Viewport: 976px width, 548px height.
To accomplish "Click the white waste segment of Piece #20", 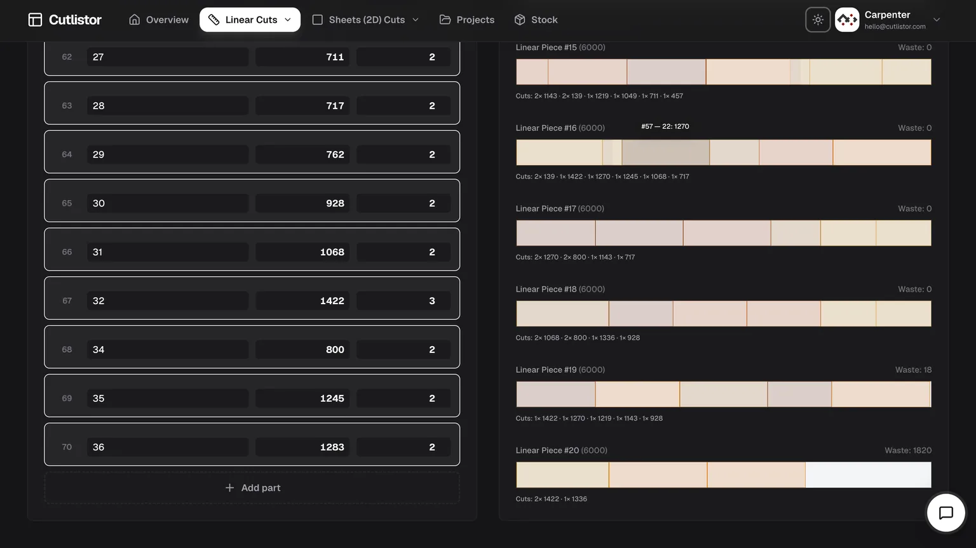I will (x=868, y=475).
